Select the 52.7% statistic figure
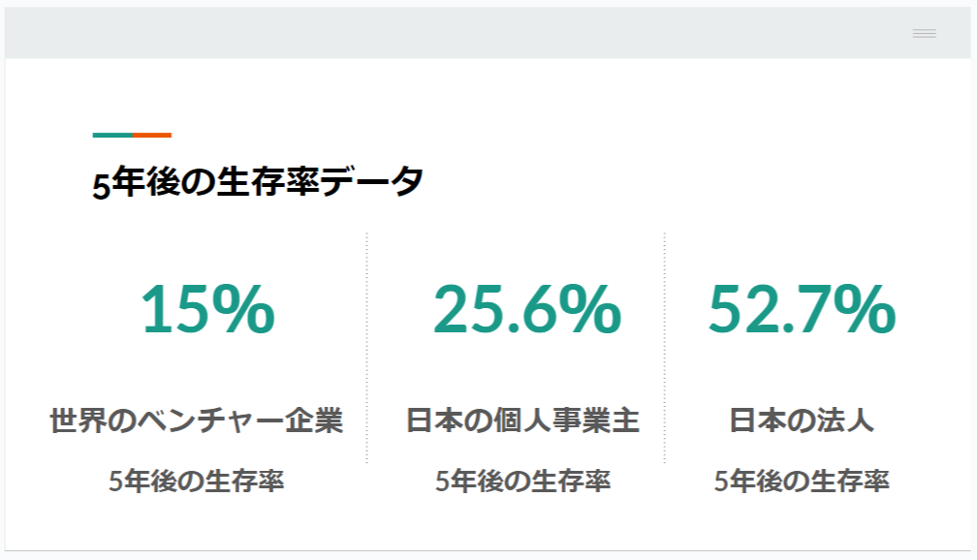This screenshot has width=977, height=560. click(802, 309)
